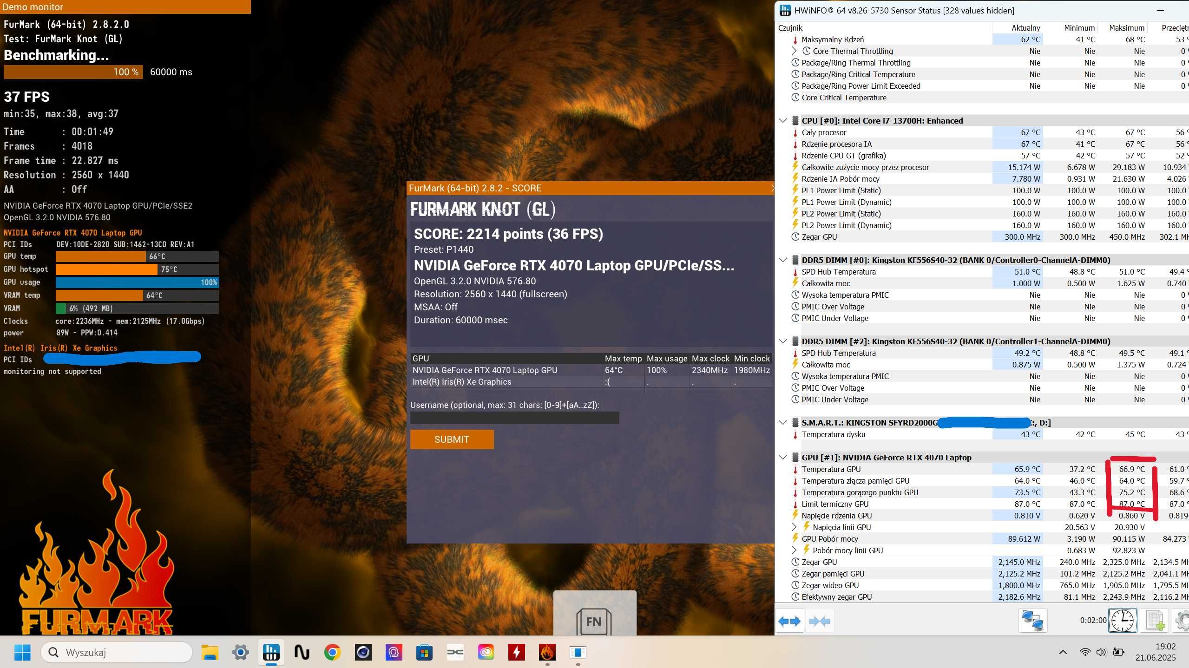The image size is (1189, 668).
Task: Select the Efektywny zegar GPU row
Action: pyautogui.click(x=982, y=597)
